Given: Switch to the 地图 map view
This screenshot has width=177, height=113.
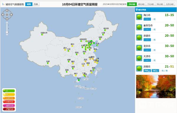Looking at the screenshot, I should click(x=29, y=4).
